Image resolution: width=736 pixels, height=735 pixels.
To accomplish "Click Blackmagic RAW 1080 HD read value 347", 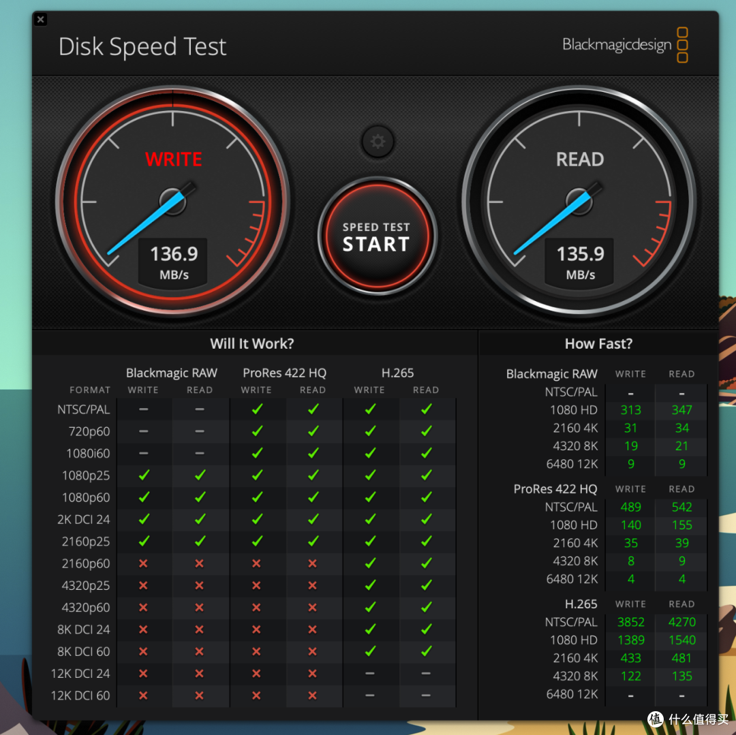I will click(x=681, y=411).
